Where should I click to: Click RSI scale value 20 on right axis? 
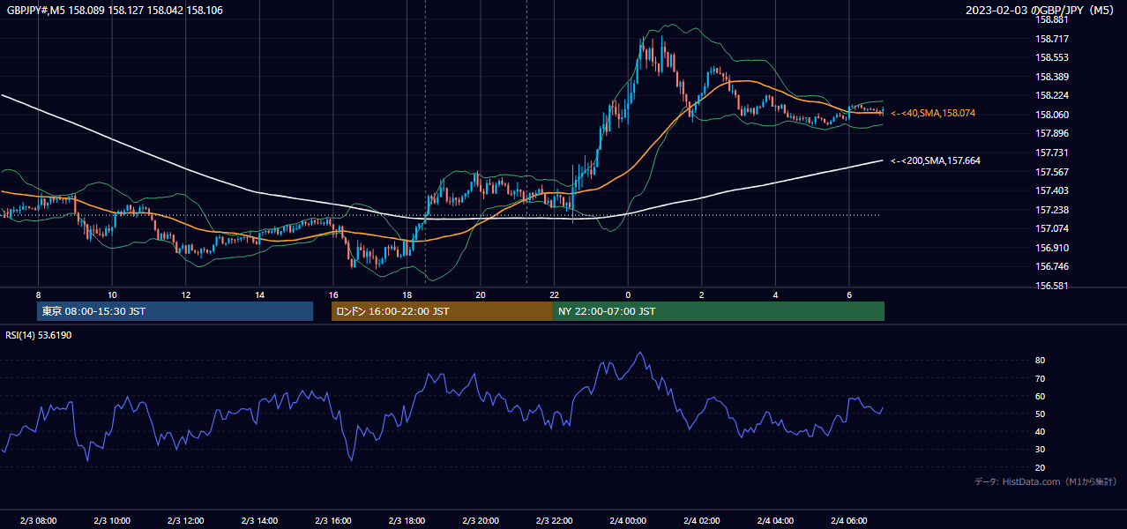click(1040, 467)
